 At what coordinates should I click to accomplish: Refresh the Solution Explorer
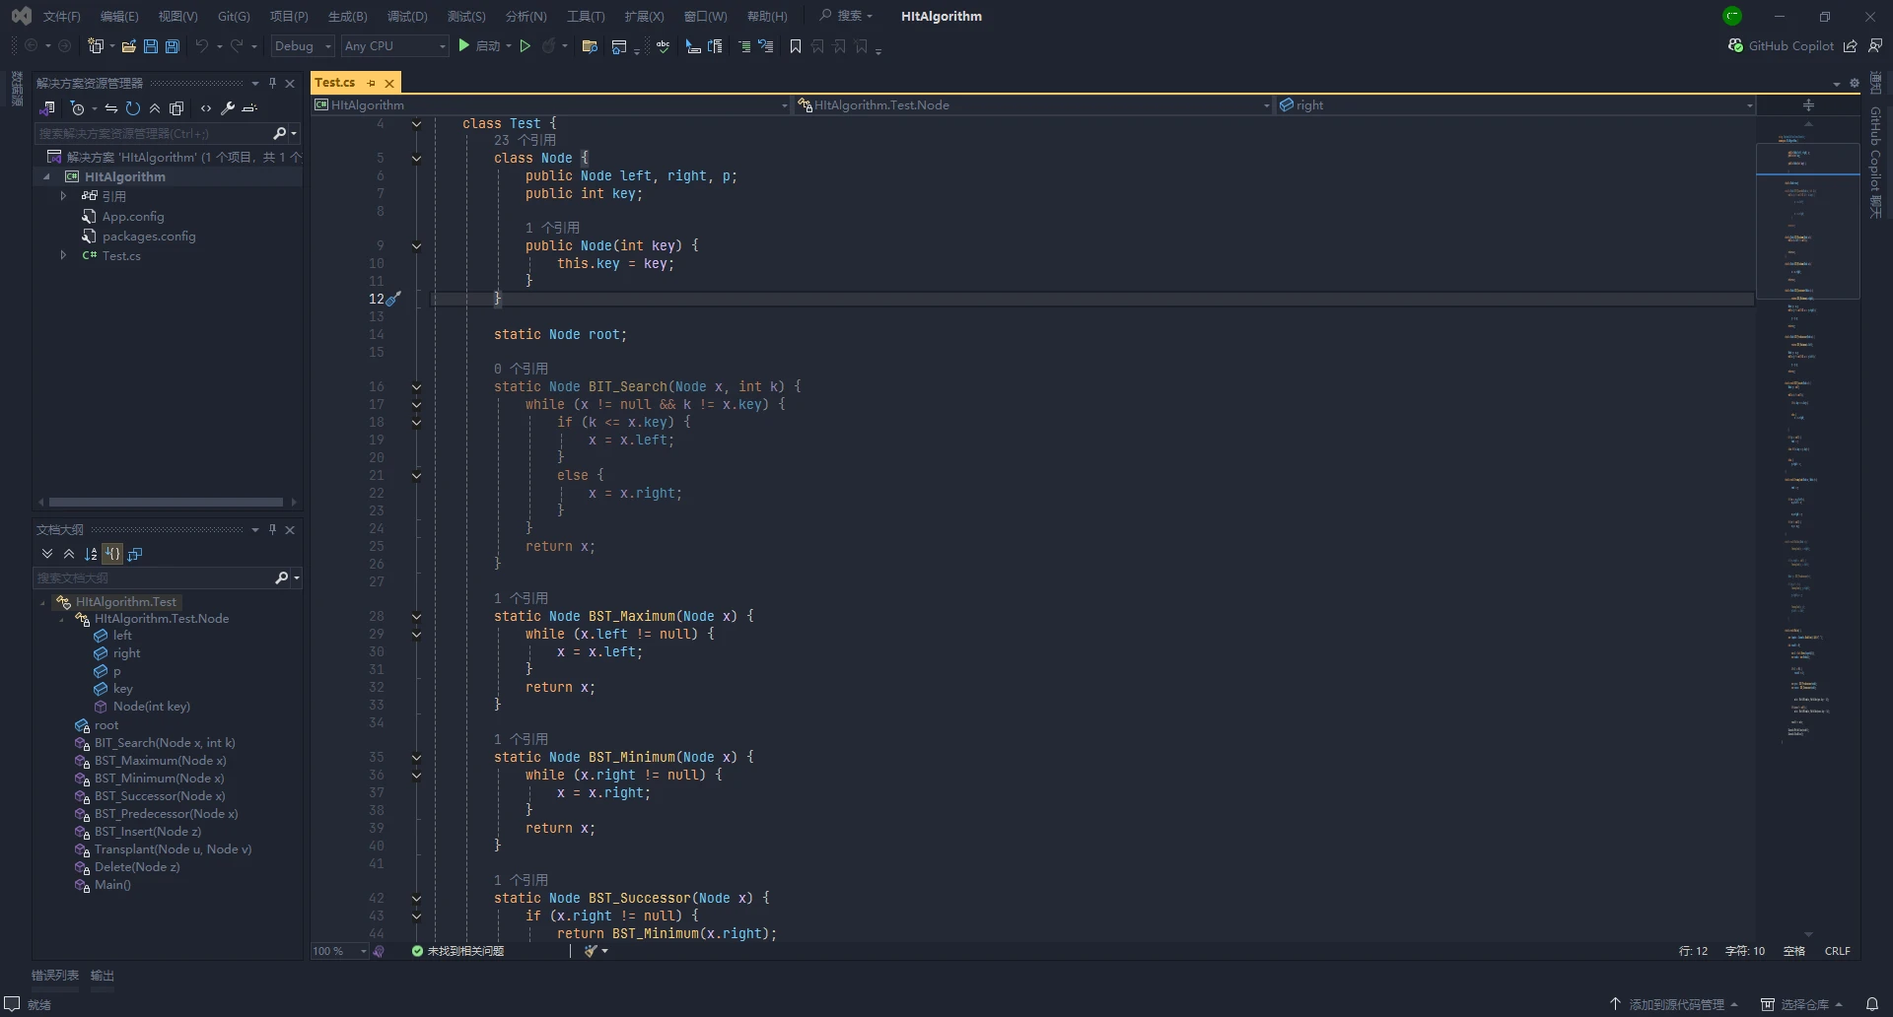click(131, 108)
